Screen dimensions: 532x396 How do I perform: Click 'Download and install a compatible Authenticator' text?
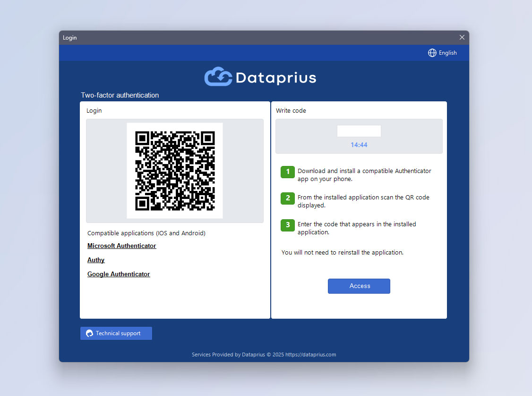click(x=364, y=174)
